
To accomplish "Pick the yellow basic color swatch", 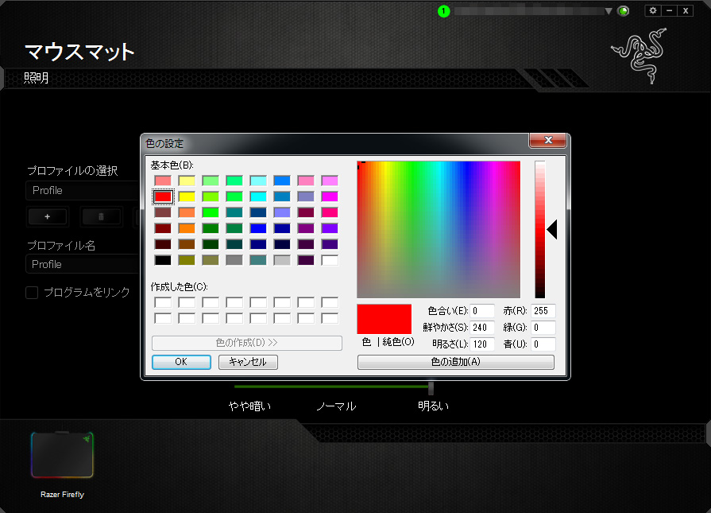I will point(187,196).
